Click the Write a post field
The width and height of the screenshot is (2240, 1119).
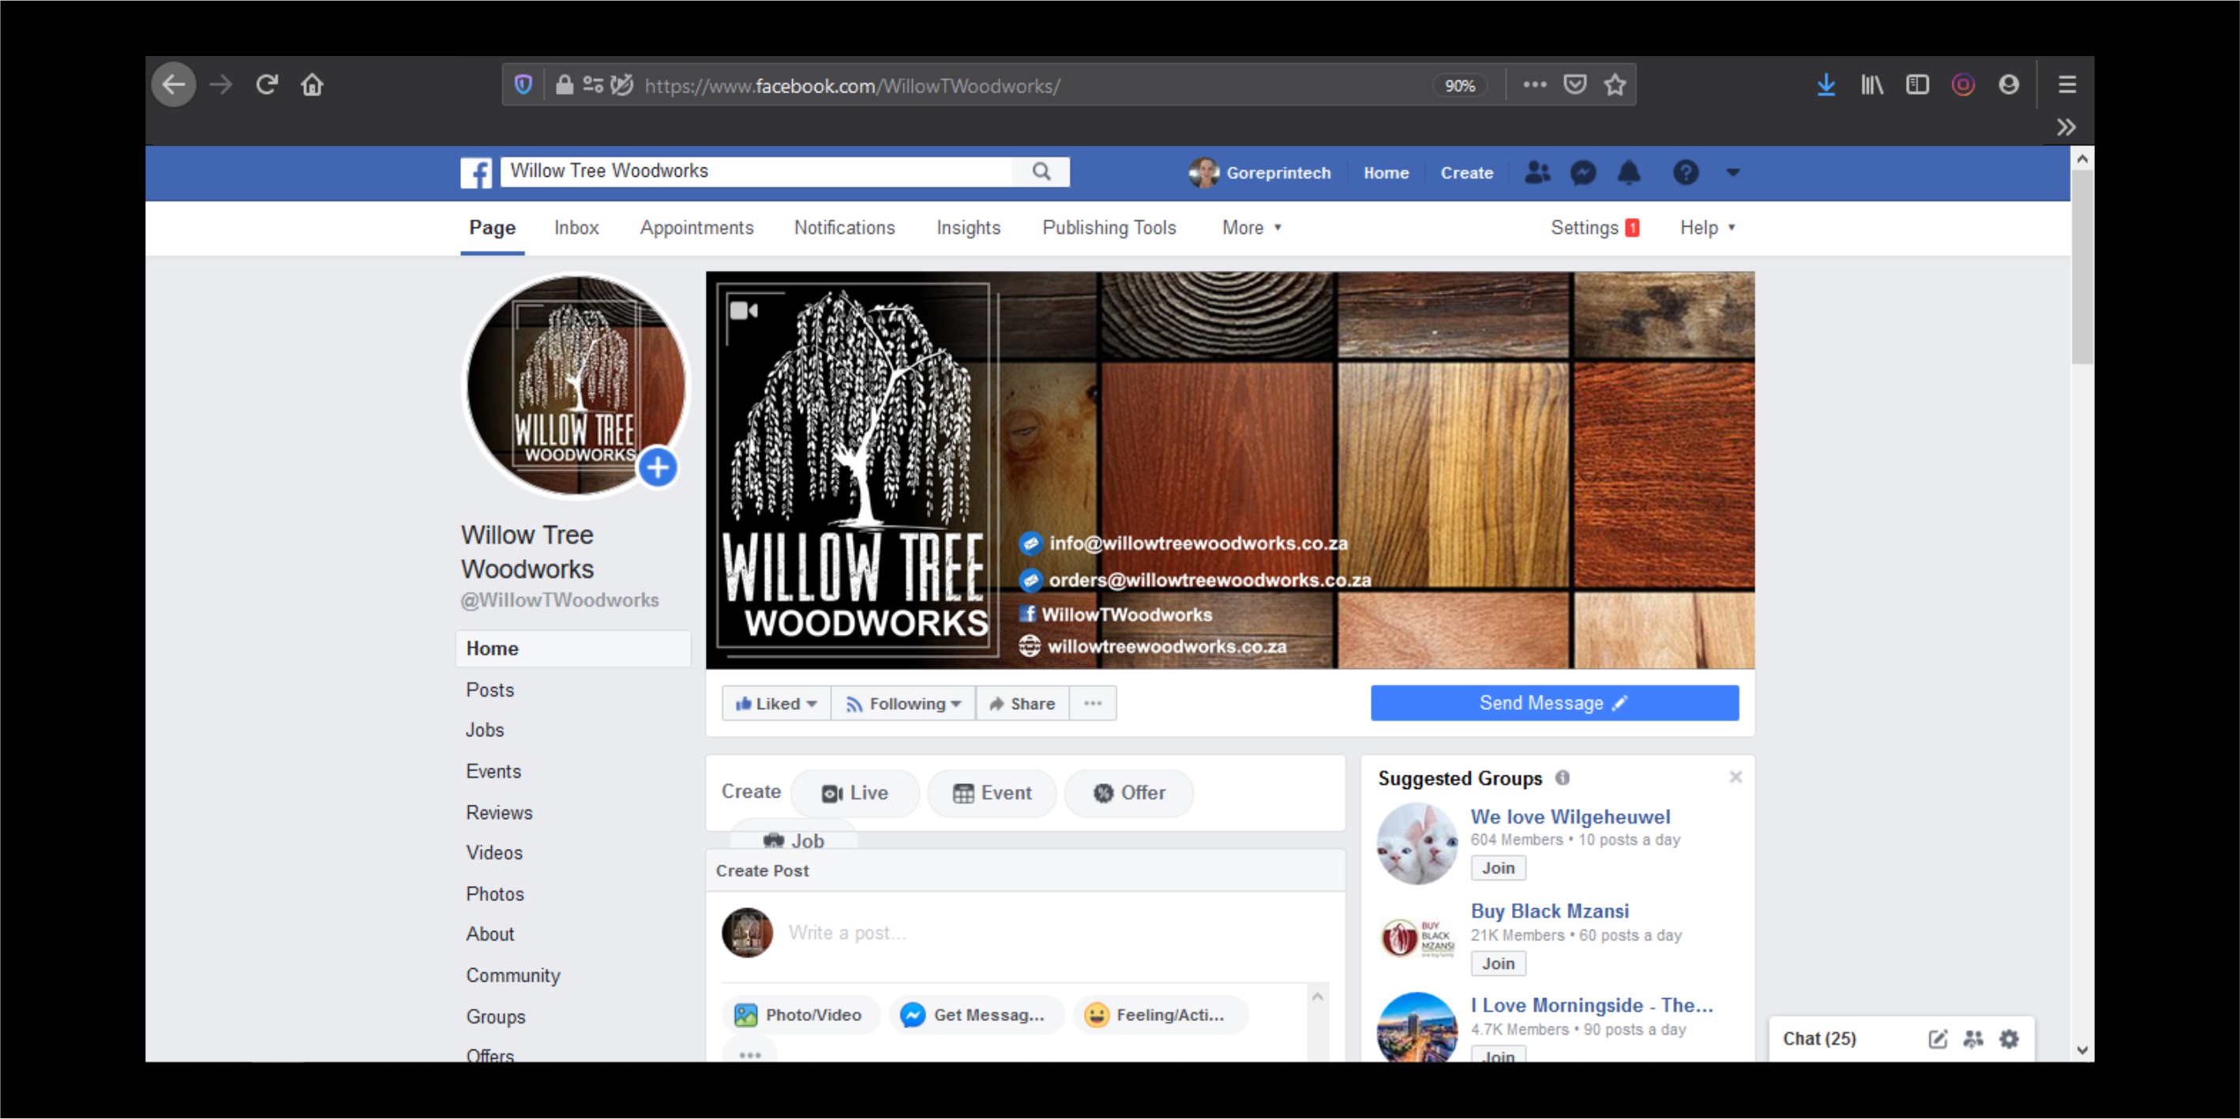1044,932
